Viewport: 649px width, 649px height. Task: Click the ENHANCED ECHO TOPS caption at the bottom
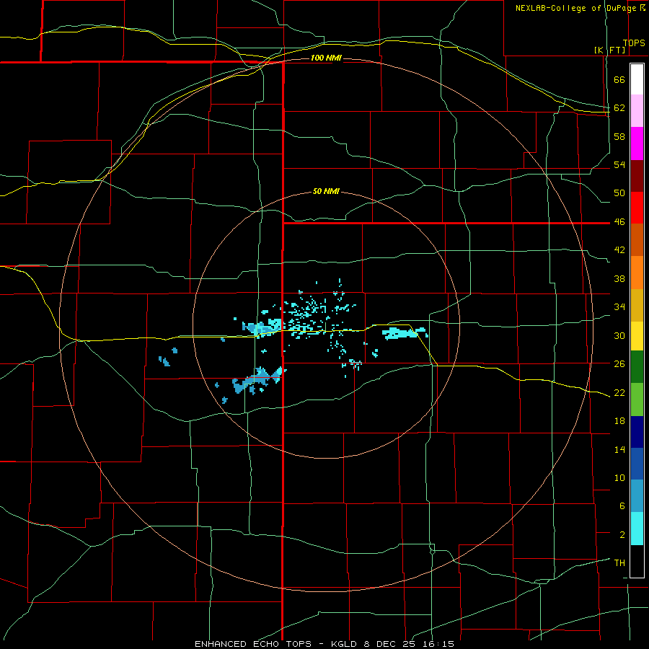[x=324, y=644]
